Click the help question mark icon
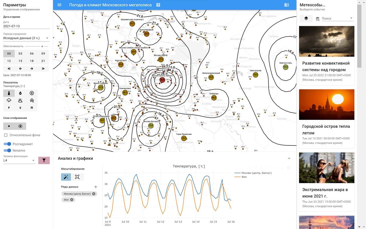This screenshot has width=366, height=229. click(x=158, y=5)
